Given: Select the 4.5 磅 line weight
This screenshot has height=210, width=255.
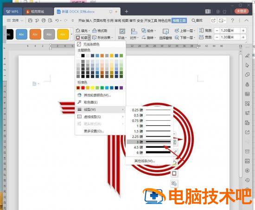Looking at the screenshot, I should (149, 147).
